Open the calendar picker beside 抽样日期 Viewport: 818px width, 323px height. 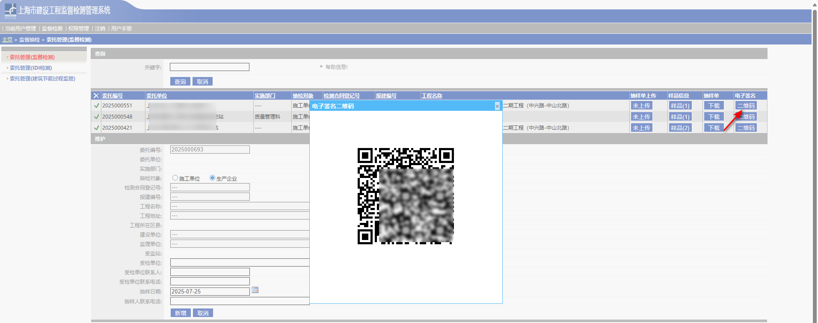tap(255, 290)
